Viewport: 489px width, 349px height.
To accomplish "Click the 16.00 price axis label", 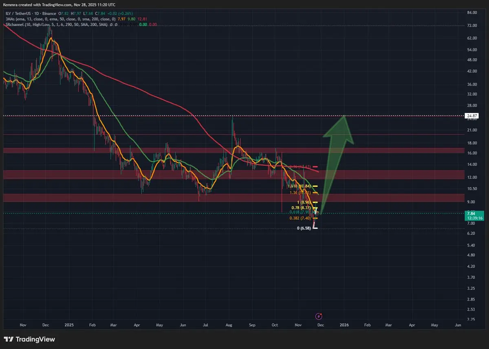I will point(472,153).
